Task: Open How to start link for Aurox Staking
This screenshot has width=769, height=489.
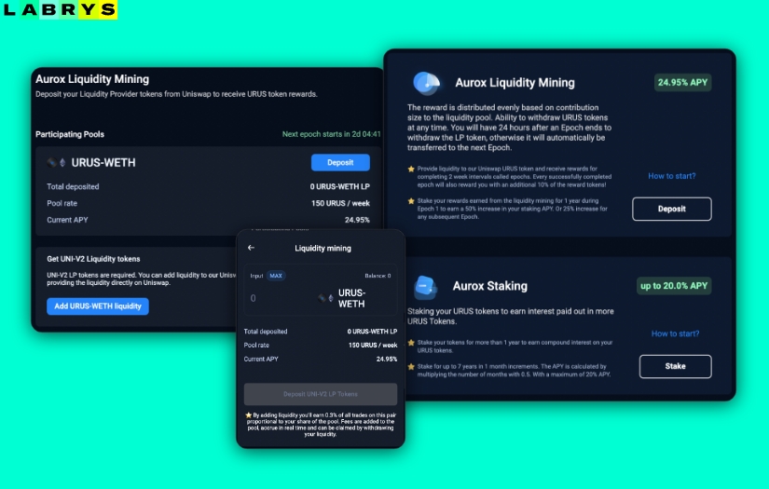Action: coord(675,333)
